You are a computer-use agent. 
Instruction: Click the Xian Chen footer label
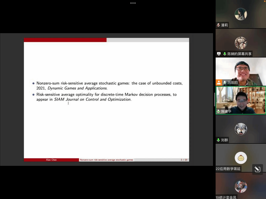[51, 160]
